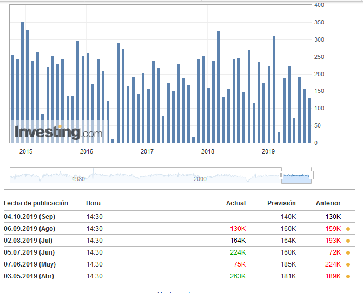Click the Actual column header
The height and width of the screenshot is (293, 363).
tap(235, 203)
